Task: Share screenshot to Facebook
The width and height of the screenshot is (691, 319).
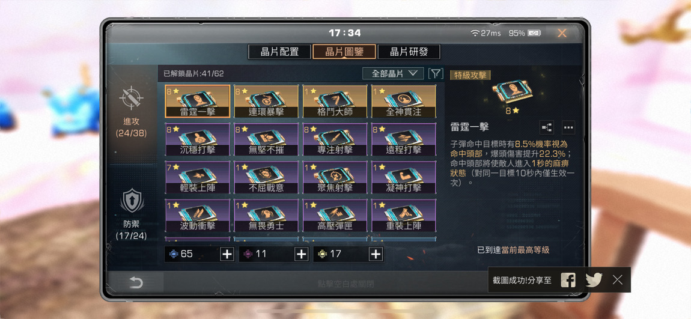Action: tap(568, 280)
